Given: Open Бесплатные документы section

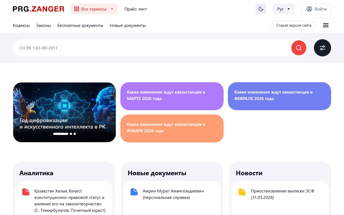Looking at the screenshot, I should 80,25.
